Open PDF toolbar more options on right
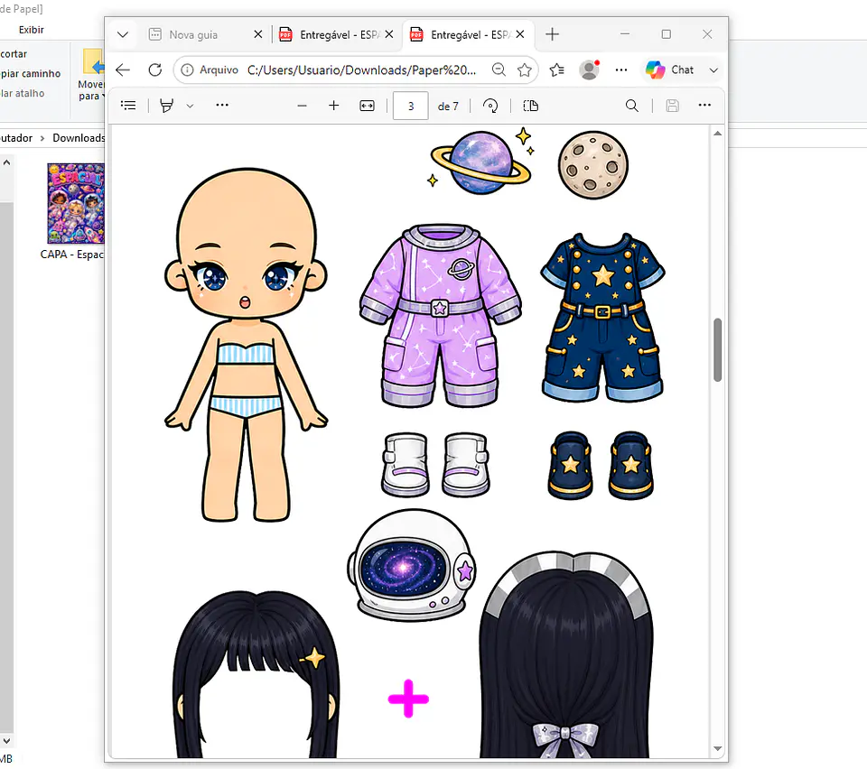 click(x=704, y=105)
